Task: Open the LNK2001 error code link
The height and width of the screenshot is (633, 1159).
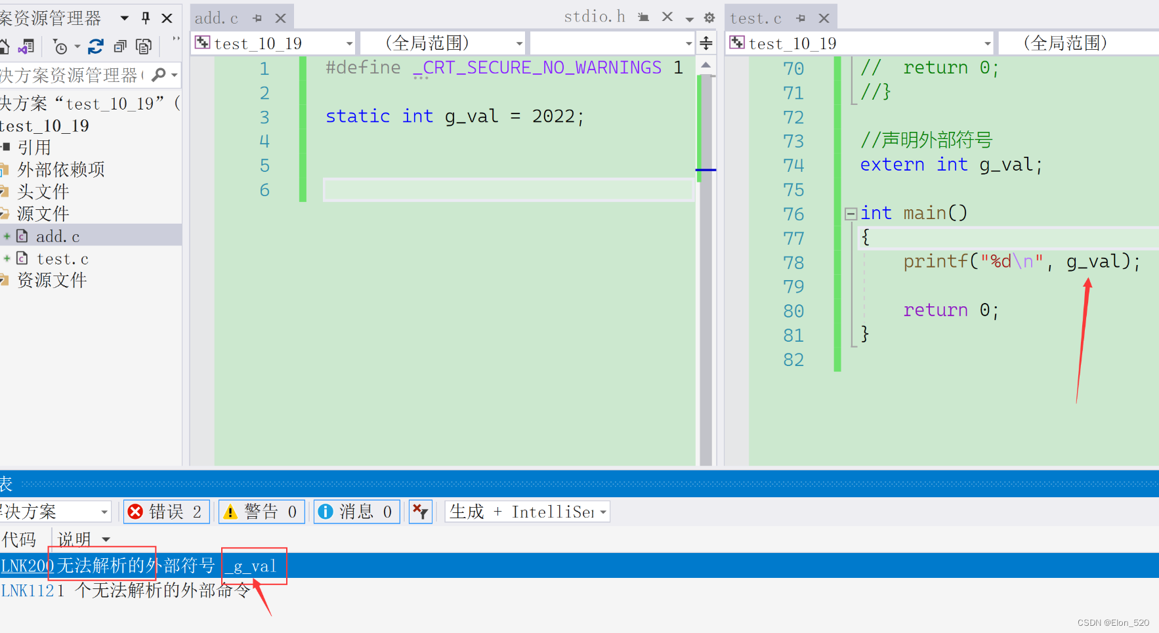Action: (28, 566)
